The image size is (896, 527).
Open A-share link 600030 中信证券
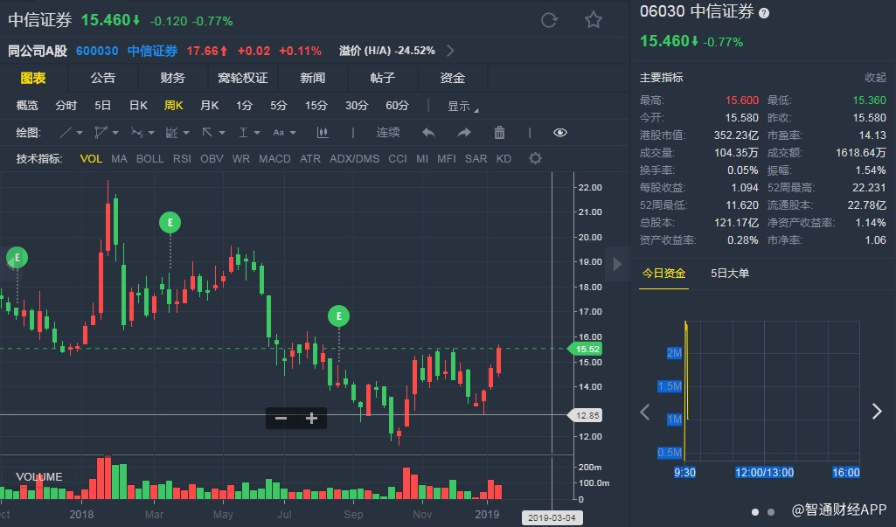click(127, 51)
